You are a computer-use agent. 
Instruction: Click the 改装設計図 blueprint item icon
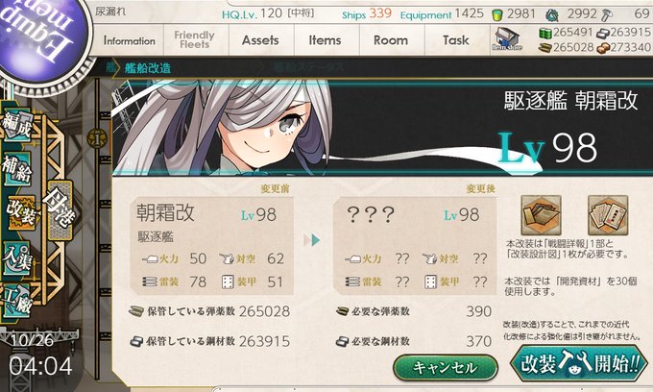608,215
